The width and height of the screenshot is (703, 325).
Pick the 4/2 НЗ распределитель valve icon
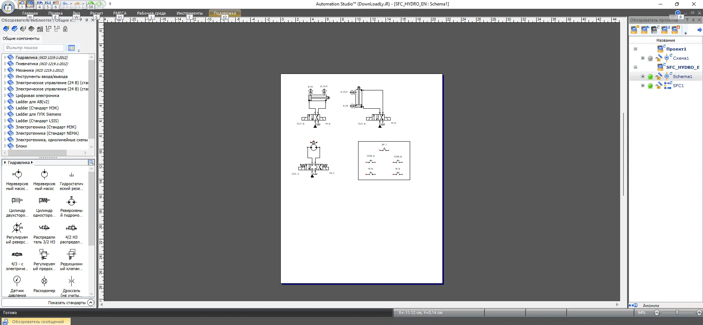(x=71, y=228)
